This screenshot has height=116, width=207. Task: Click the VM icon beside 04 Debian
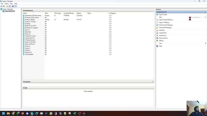24,24
